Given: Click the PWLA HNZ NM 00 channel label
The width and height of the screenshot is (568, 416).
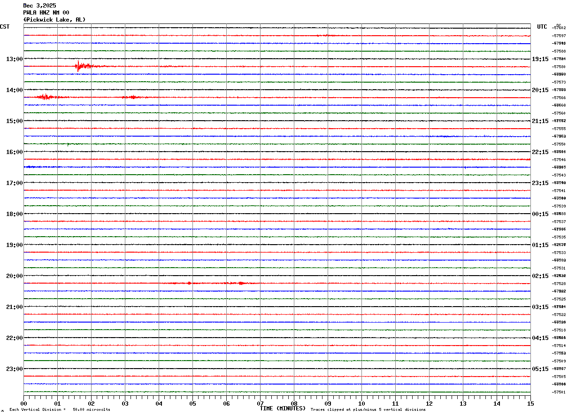Looking at the screenshot, I should (46, 12).
